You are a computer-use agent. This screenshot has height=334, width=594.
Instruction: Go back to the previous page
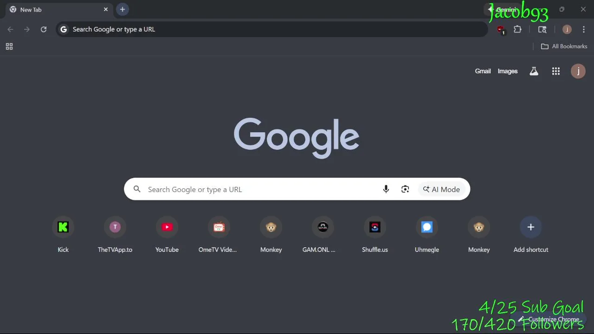point(10,29)
